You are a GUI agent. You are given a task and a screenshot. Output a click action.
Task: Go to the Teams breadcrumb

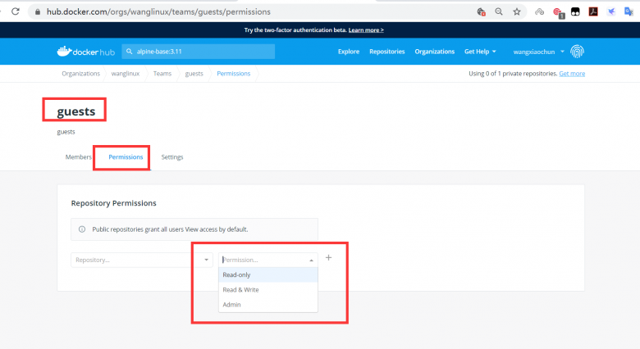point(162,74)
